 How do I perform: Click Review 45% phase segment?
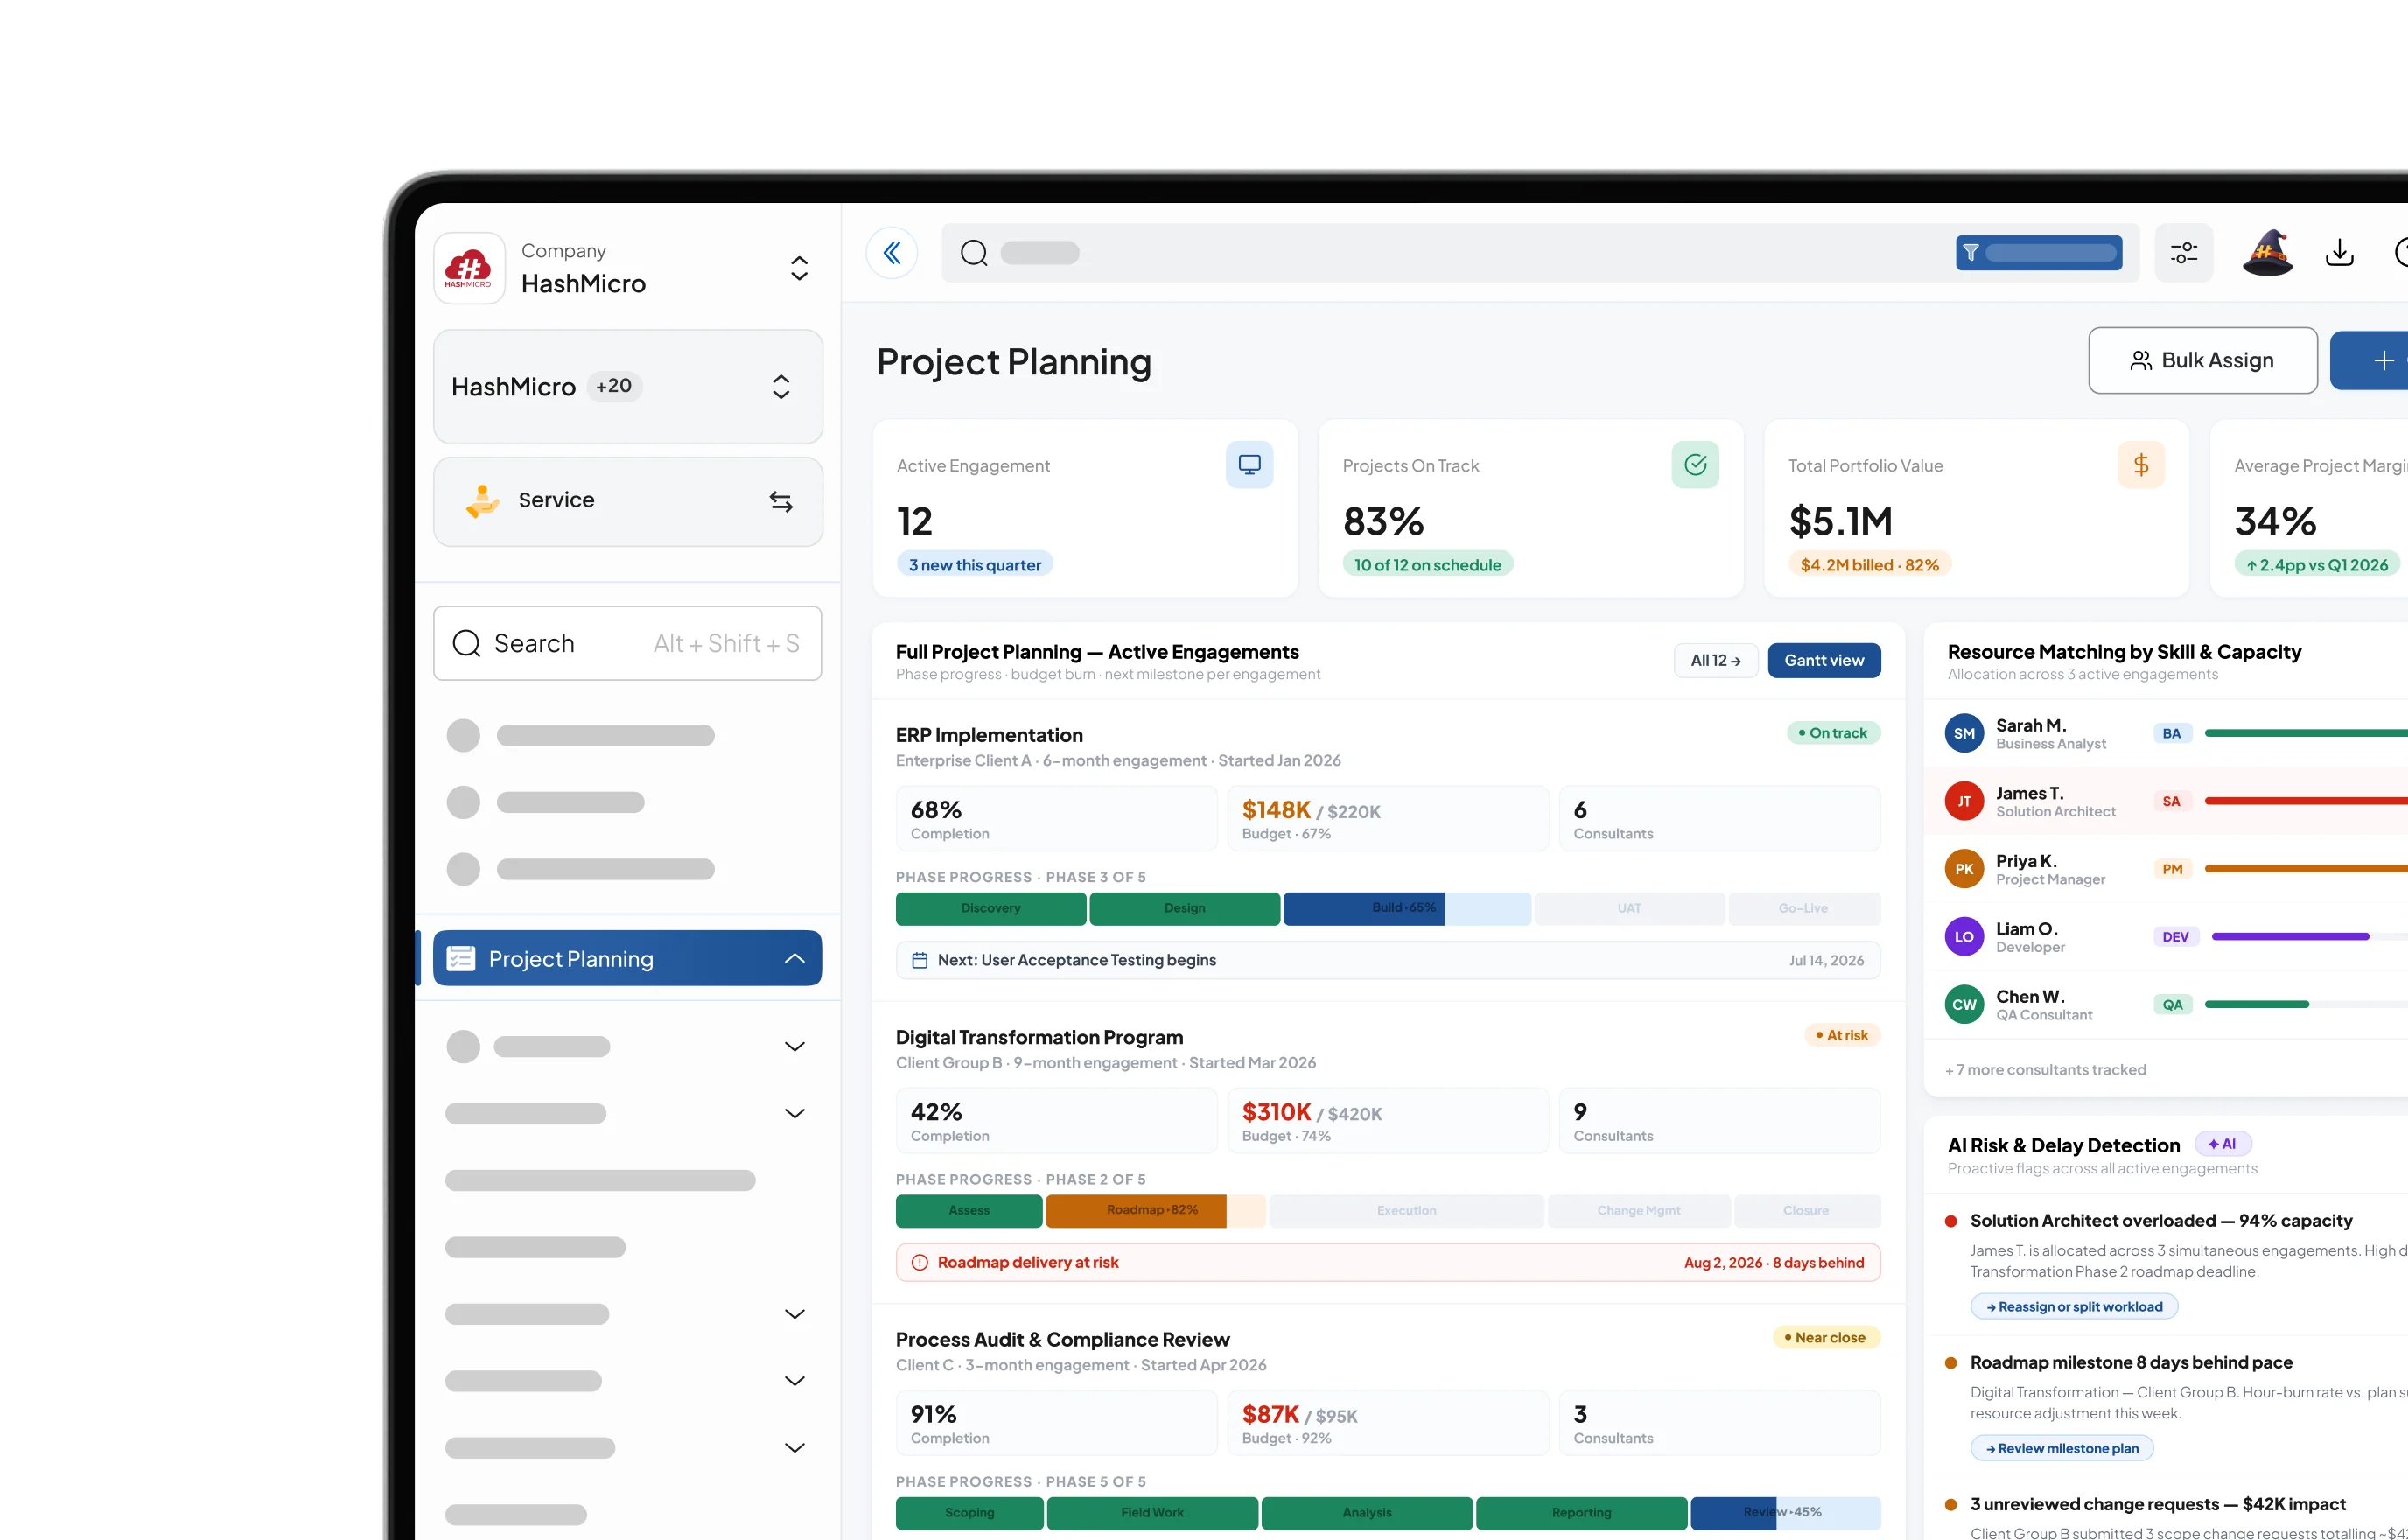click(1785, 1512)
